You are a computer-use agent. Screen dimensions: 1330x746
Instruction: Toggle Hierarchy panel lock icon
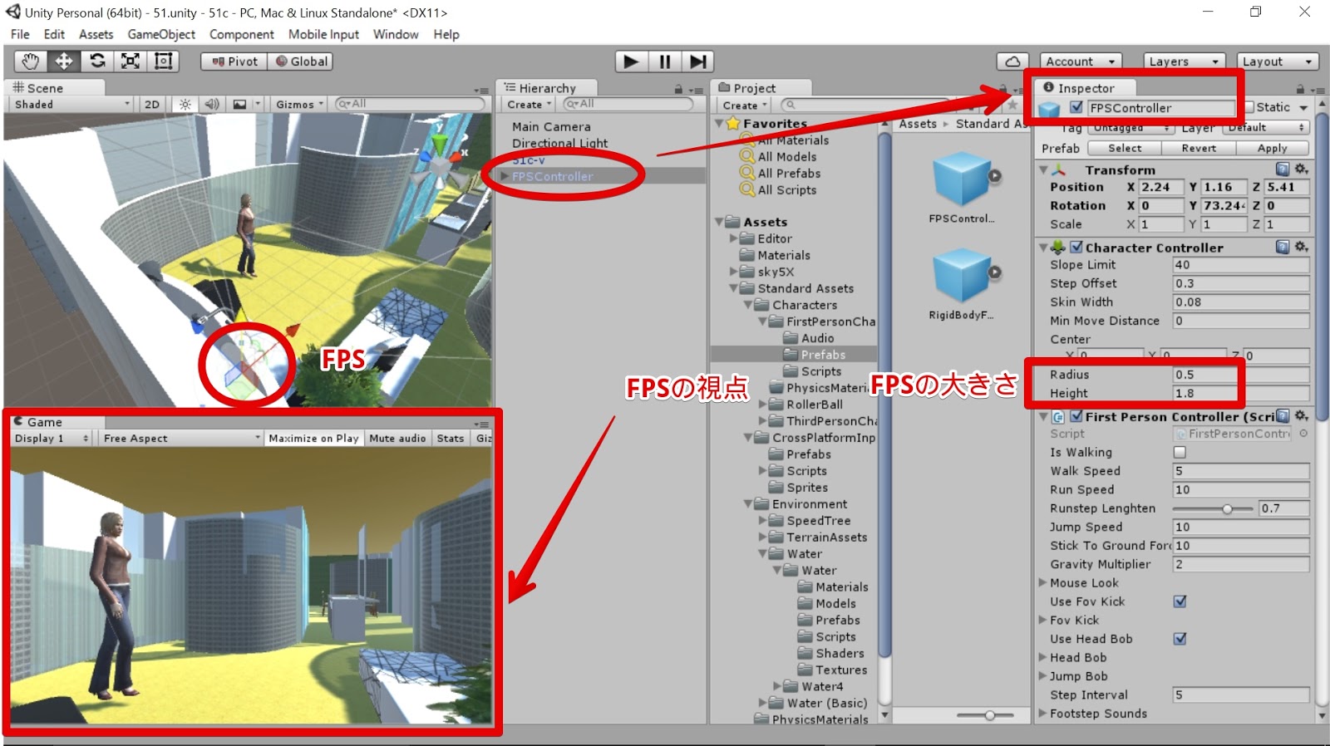(678, 89)
